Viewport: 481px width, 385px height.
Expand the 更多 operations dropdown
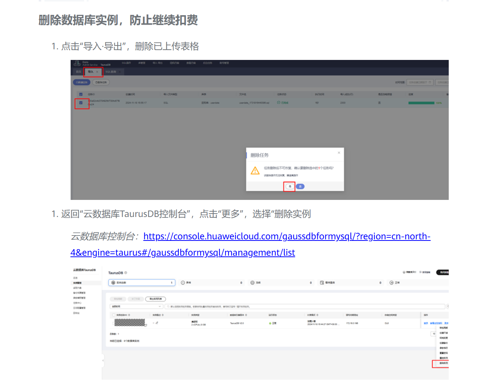(x=446, y=323)
